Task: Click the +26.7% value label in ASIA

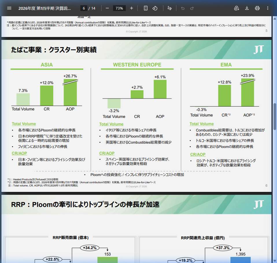Action: point(70,76)
